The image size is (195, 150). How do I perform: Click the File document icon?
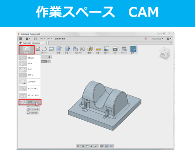tap(27, 39)
